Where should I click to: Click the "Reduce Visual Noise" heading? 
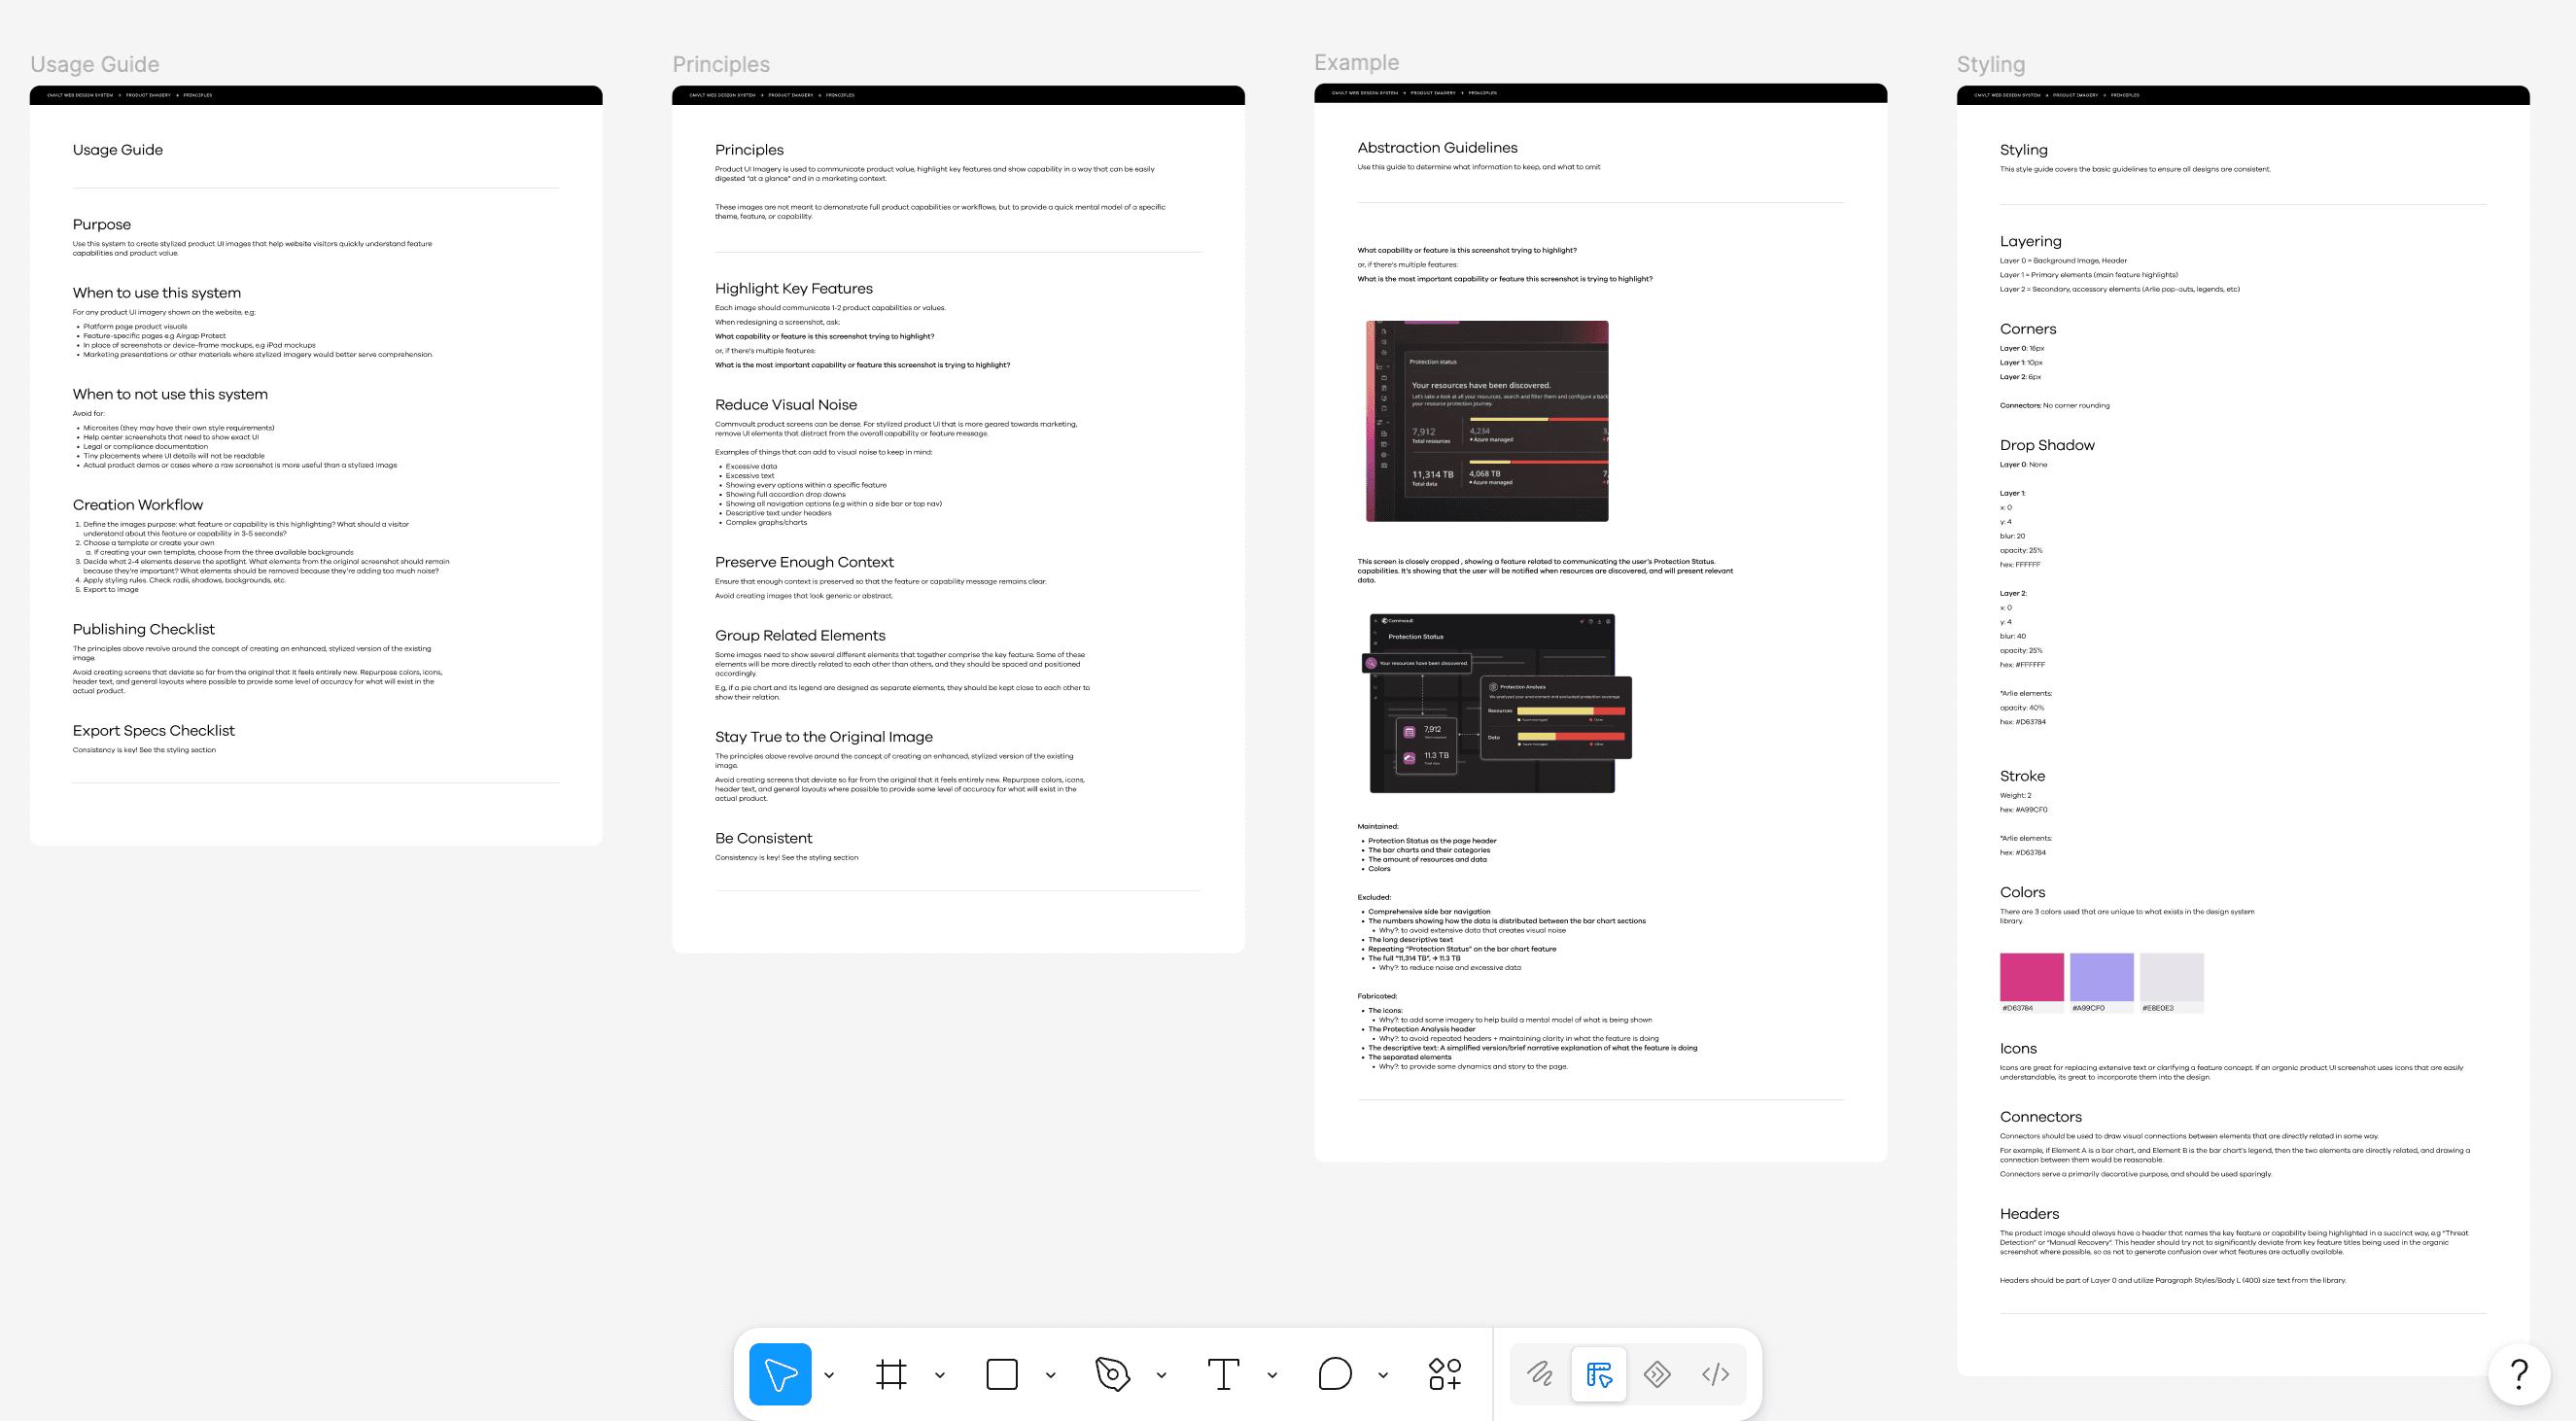[x=786, y=405]
